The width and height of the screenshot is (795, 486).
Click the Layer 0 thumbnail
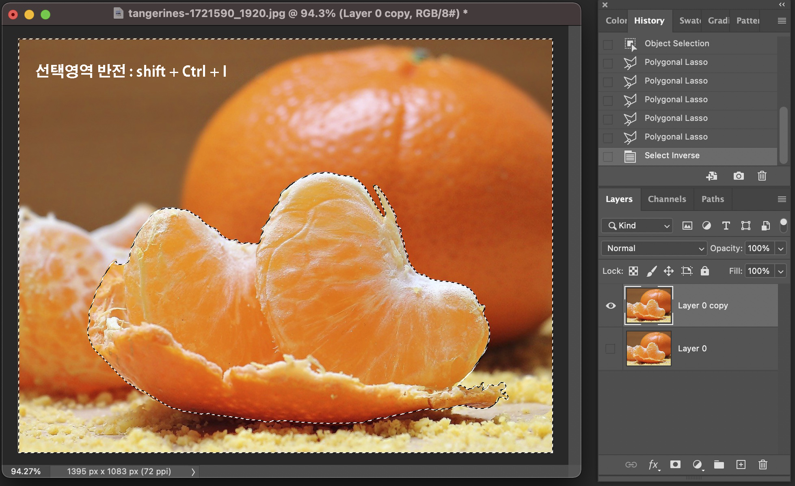[648, 348]
